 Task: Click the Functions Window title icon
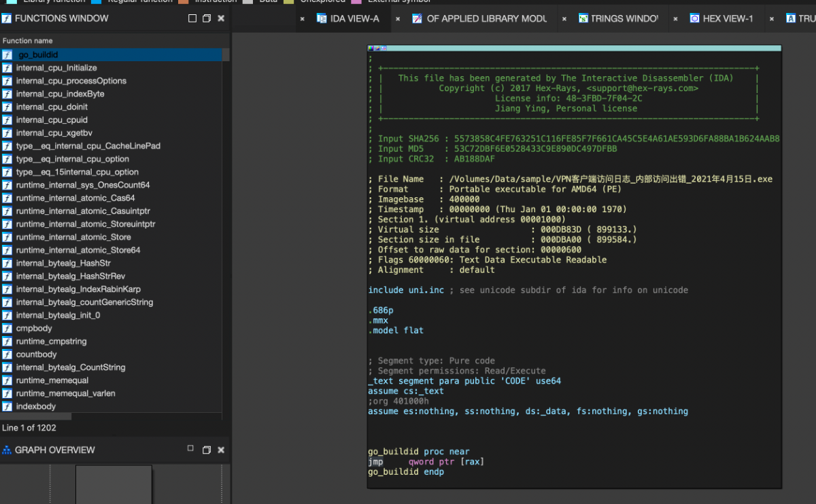click(7, 18)
